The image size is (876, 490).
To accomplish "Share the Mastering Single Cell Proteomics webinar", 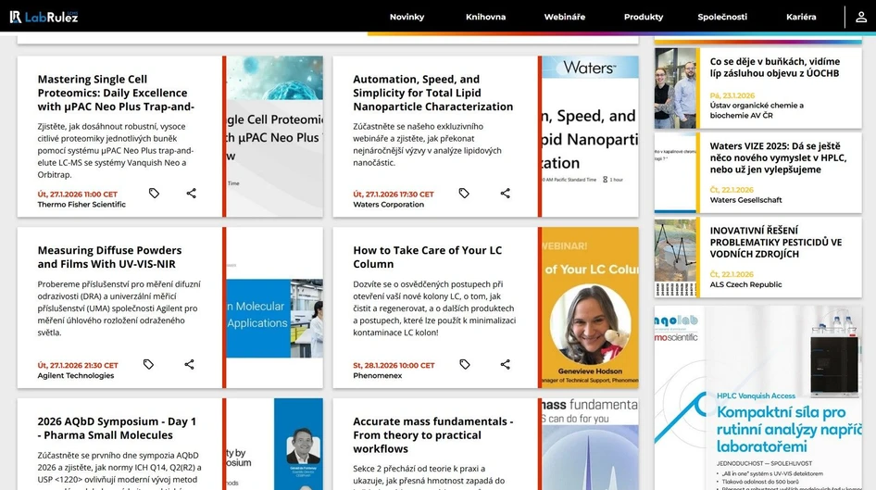I will pos(191,194).
